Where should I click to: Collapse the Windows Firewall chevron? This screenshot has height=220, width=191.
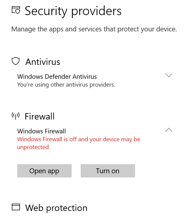click(x=169, y=130)
